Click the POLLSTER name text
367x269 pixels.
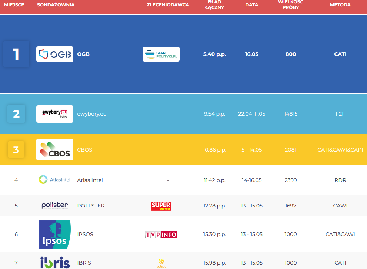pyautogui.click(x=91, y=206)
